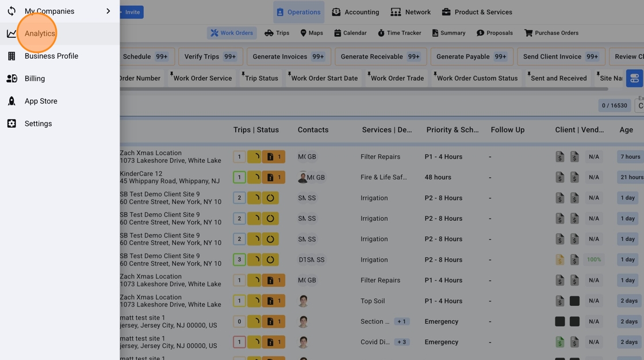Click the Covid Di... row green invoice icon
644x360 pixels.
coord(560,342)
